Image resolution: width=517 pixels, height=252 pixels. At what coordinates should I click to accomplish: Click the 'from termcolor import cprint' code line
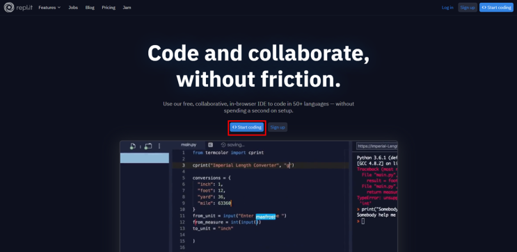coord(228,153)
